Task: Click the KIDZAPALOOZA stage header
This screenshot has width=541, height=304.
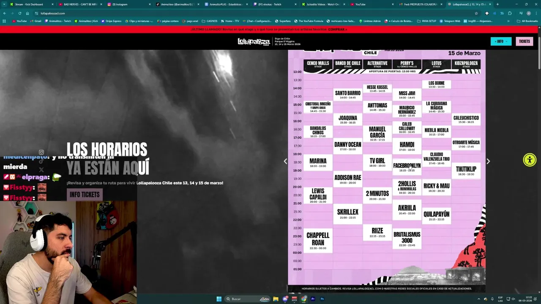Action: coord(466,64)
